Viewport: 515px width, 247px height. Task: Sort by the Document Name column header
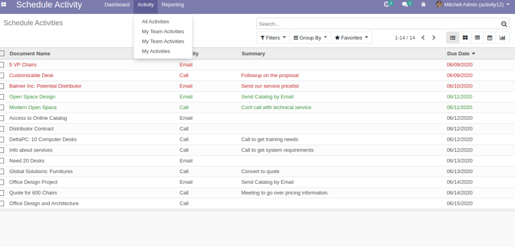point(30,53)
